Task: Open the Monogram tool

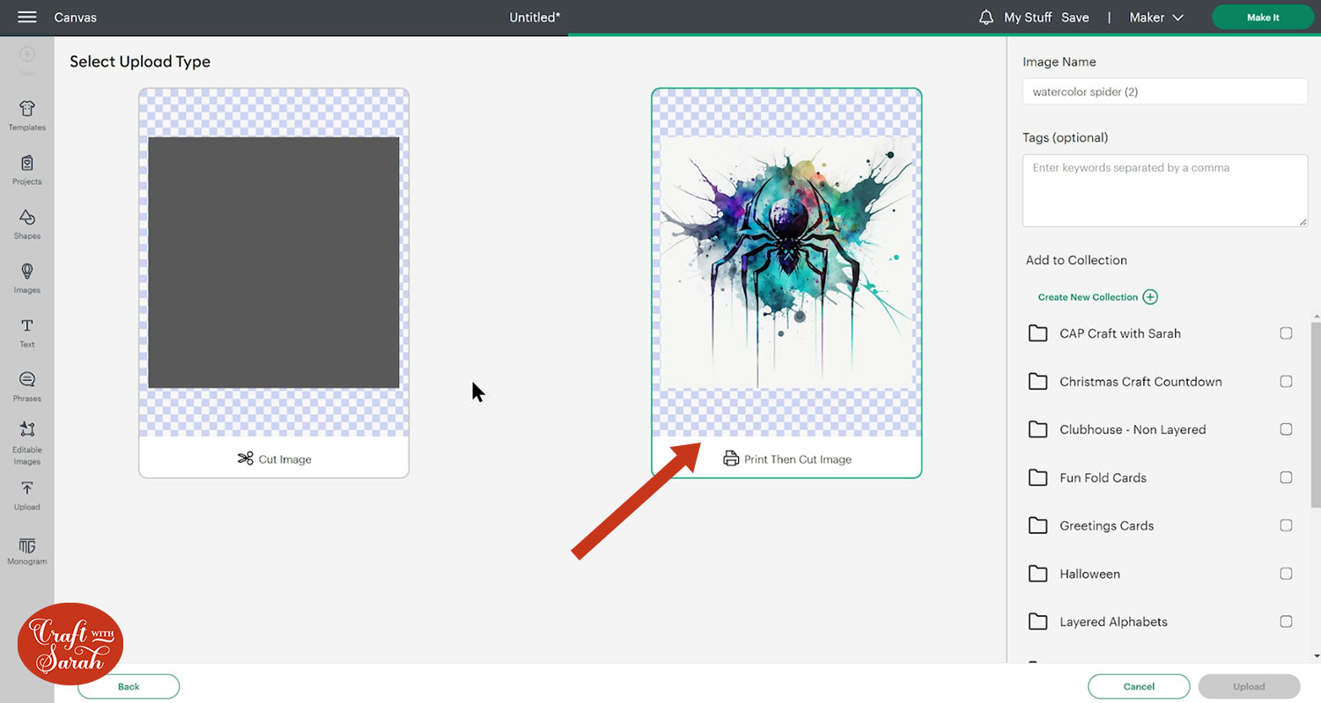Action: (27, 550)
